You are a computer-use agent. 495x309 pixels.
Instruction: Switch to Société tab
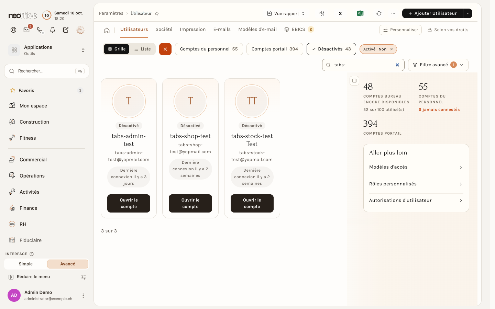pyautogui.click(x=164, y=30)
